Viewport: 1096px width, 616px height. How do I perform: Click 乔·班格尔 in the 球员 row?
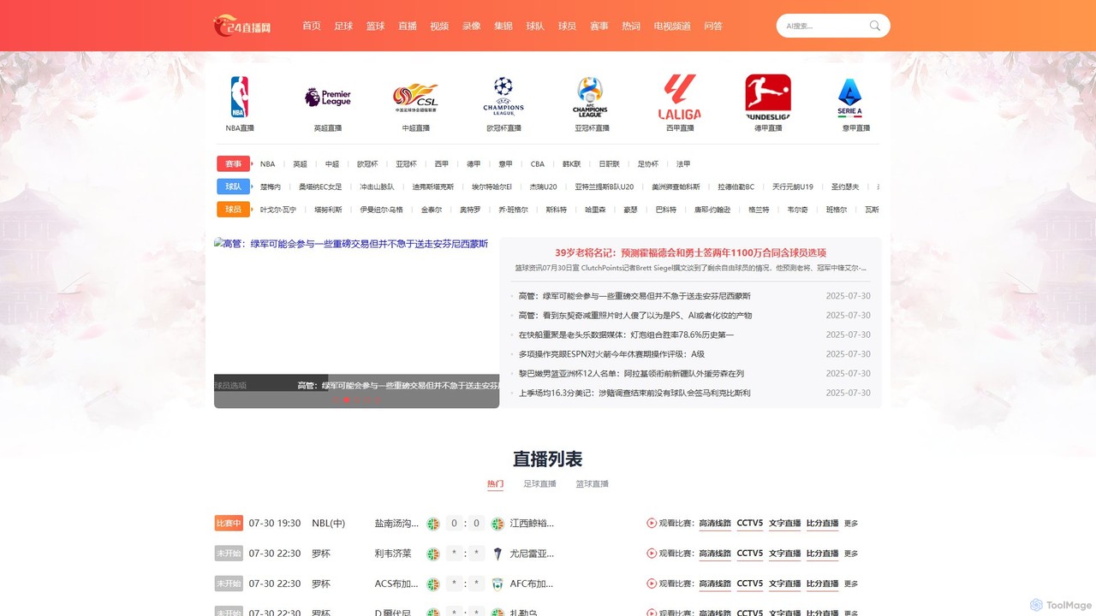[x=513, y=210]
